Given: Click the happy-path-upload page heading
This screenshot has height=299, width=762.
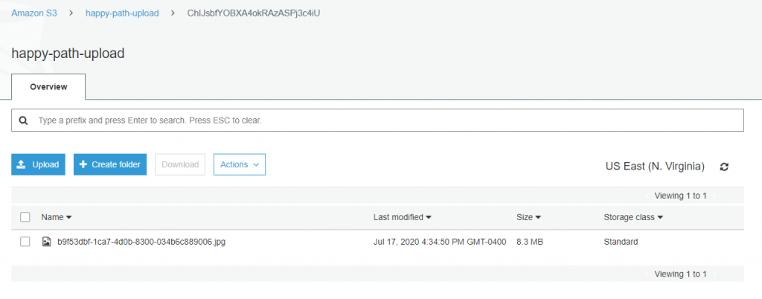Looking at the screenshot, I should [68, 53].
